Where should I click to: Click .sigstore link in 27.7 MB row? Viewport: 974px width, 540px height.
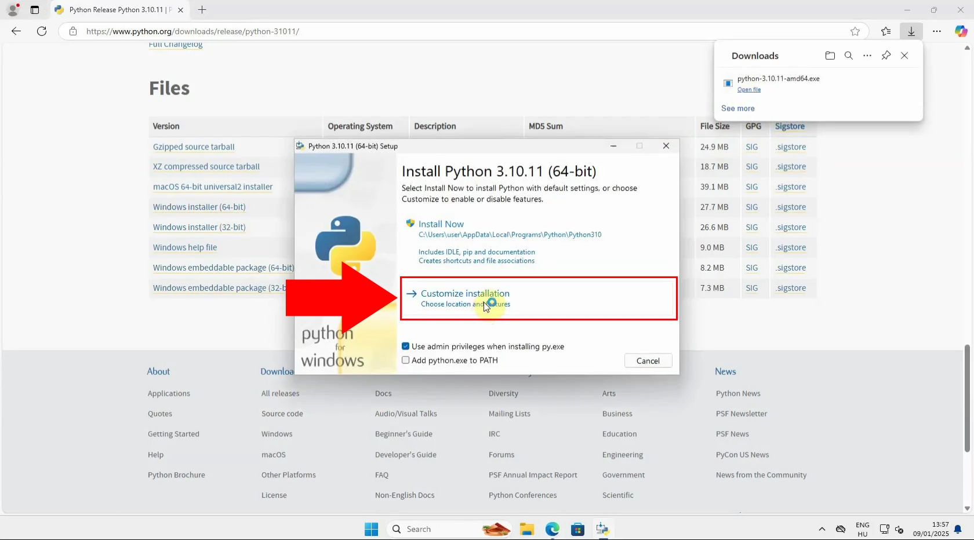click(x=791, y=207)
